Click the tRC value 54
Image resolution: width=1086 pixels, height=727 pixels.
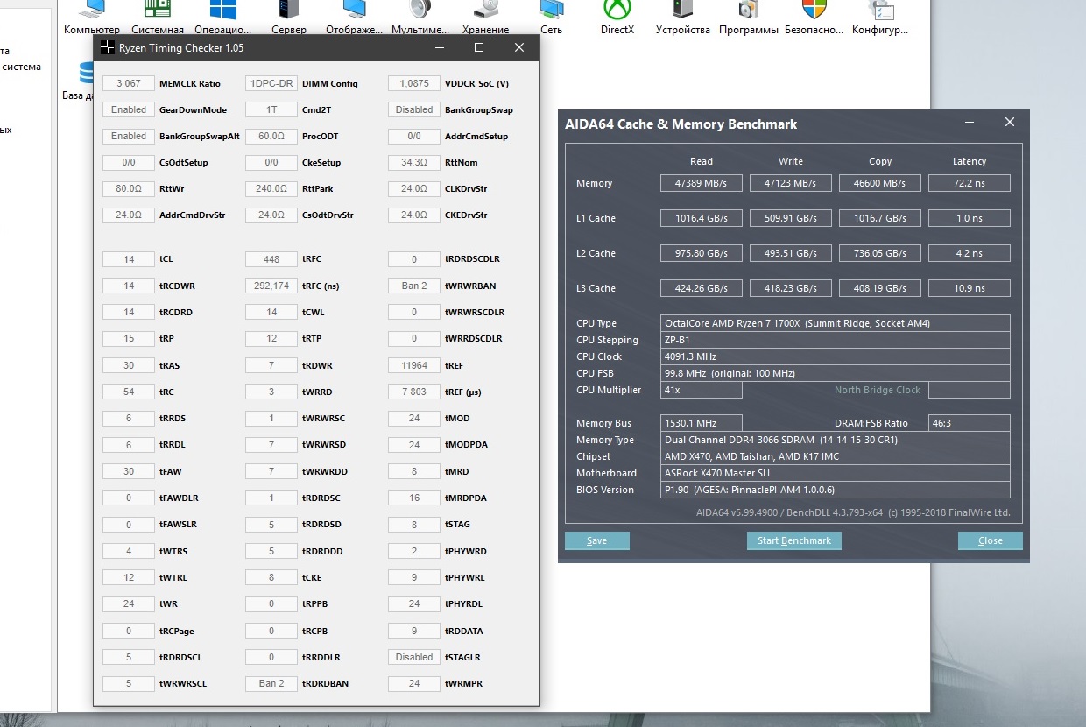[x=129, y=392]
